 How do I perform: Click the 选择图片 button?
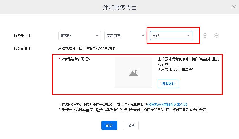point(168,84)
